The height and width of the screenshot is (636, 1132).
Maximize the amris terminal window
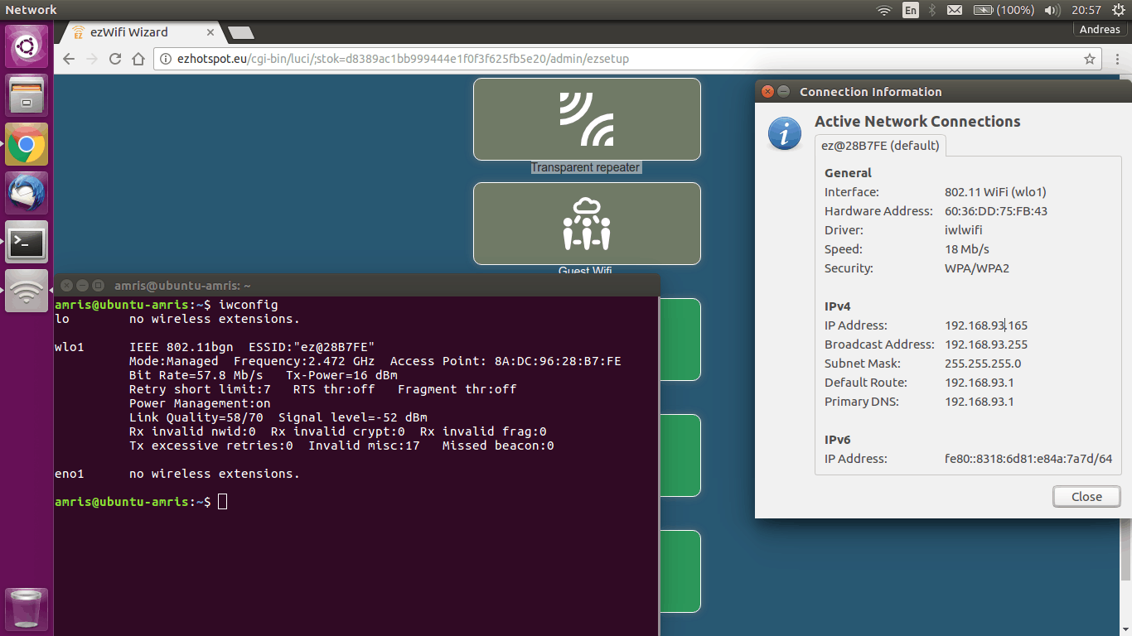(97, 286)
